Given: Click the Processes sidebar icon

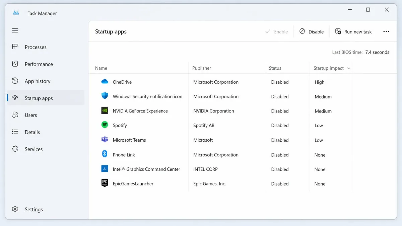Looking at the screenshot, I should point(15,47).
